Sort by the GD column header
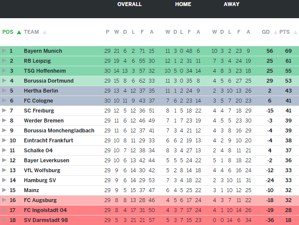The image size is (299, 225). tap(266, 32)
